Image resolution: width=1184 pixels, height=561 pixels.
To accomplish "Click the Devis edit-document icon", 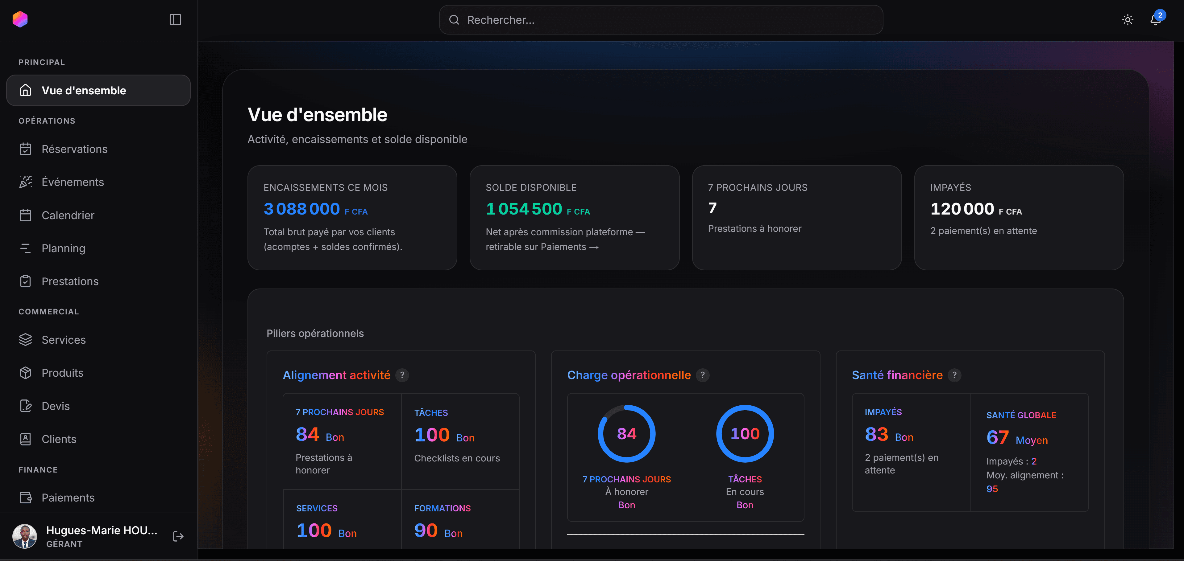I will tap(26, 406).
